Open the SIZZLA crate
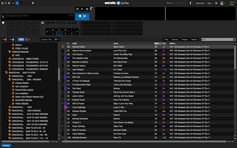Screen dimensions: 237x148 point(18,45)
